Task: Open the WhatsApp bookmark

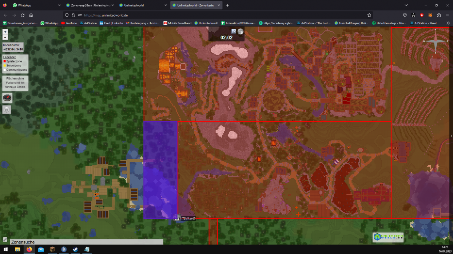Action: coord(49,23)
